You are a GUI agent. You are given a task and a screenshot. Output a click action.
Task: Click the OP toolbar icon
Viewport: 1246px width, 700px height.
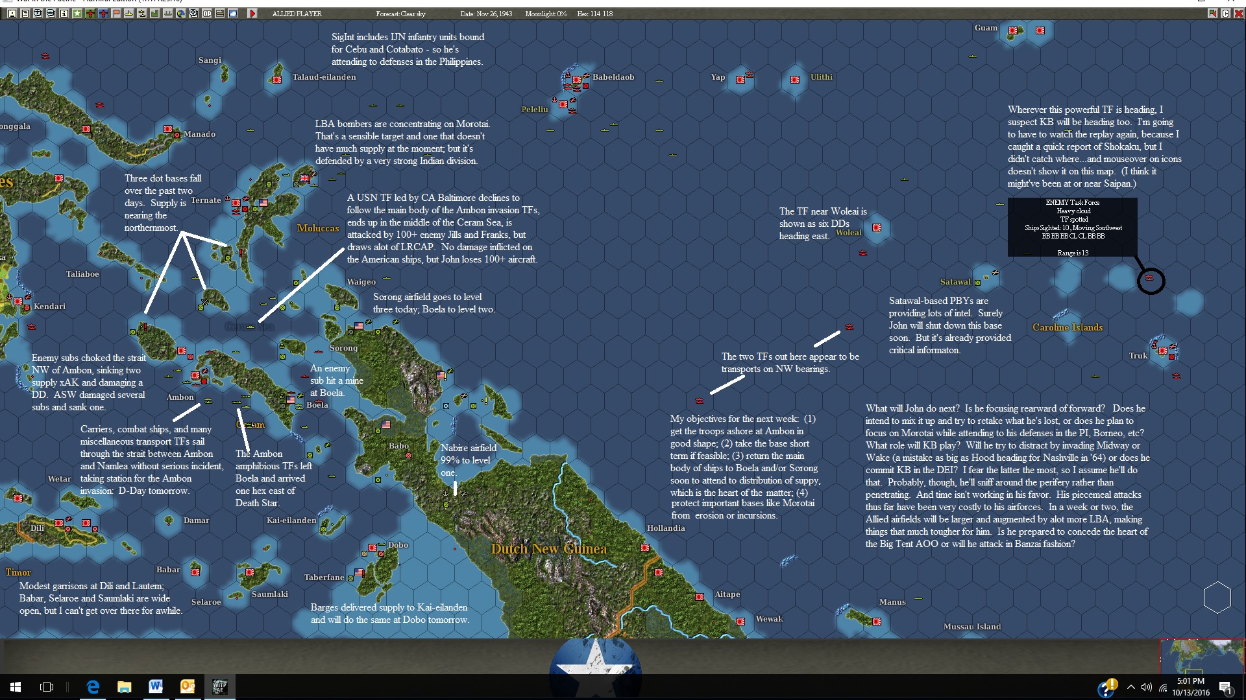click(206, 14)
